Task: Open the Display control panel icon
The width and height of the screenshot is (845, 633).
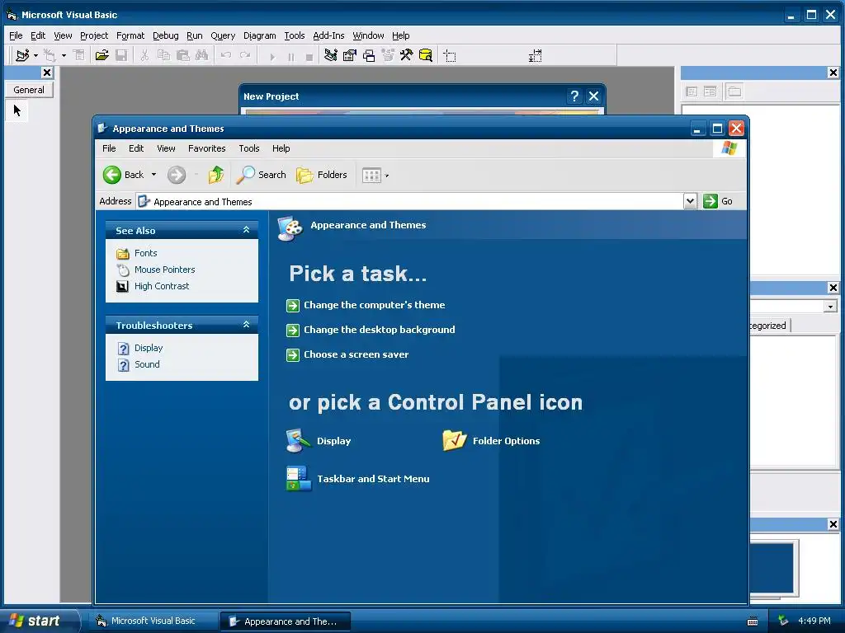Action: [x=318, y=441]
